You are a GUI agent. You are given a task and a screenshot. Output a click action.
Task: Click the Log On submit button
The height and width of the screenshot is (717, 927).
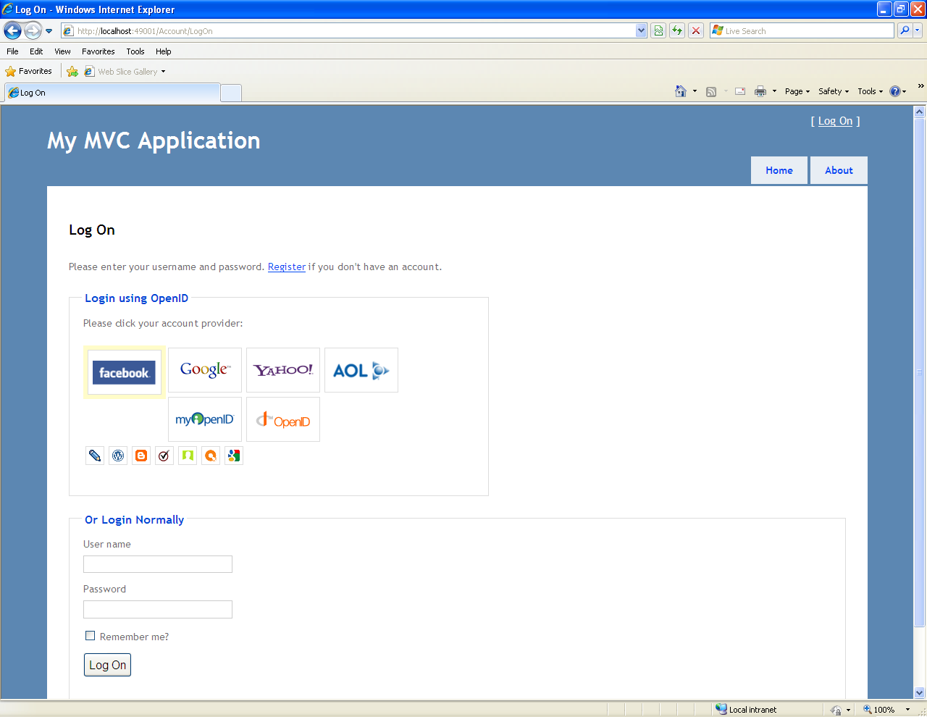pos(107,665)
